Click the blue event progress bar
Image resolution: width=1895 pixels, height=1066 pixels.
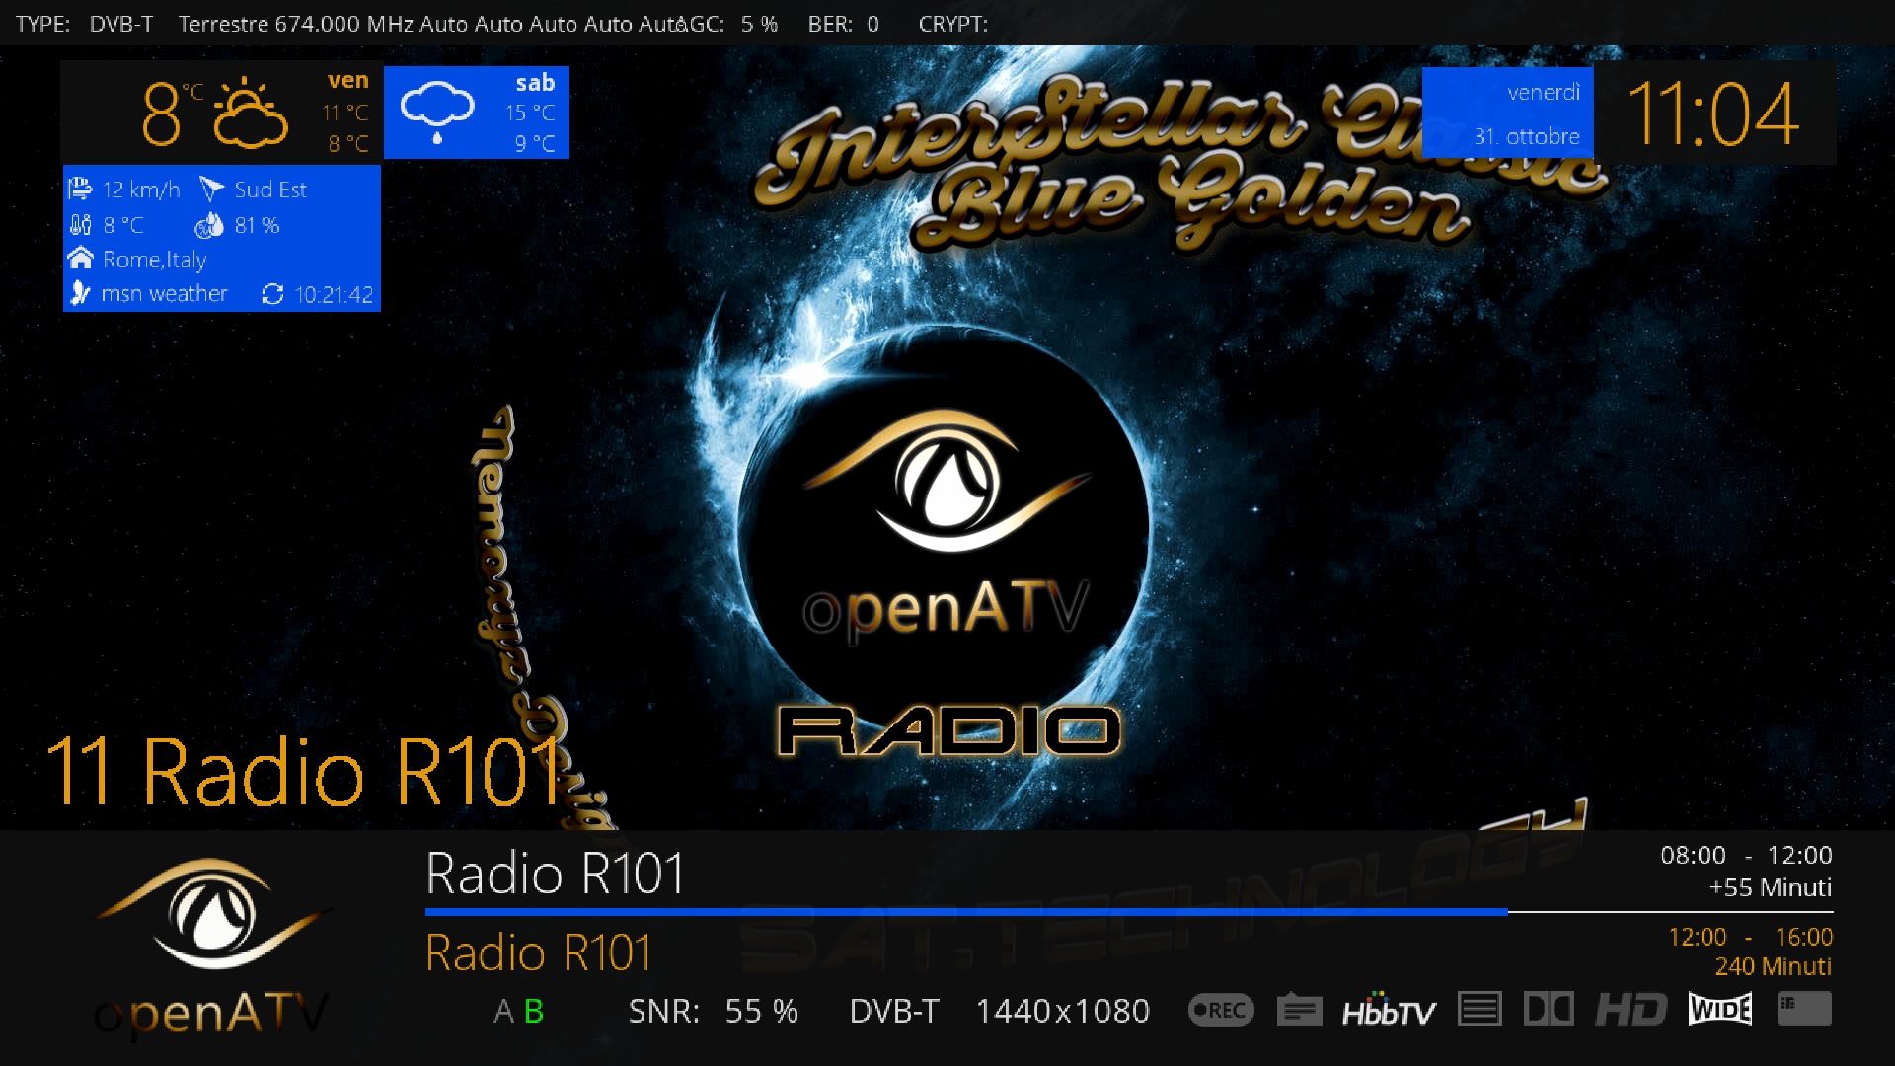click(965, 912)
